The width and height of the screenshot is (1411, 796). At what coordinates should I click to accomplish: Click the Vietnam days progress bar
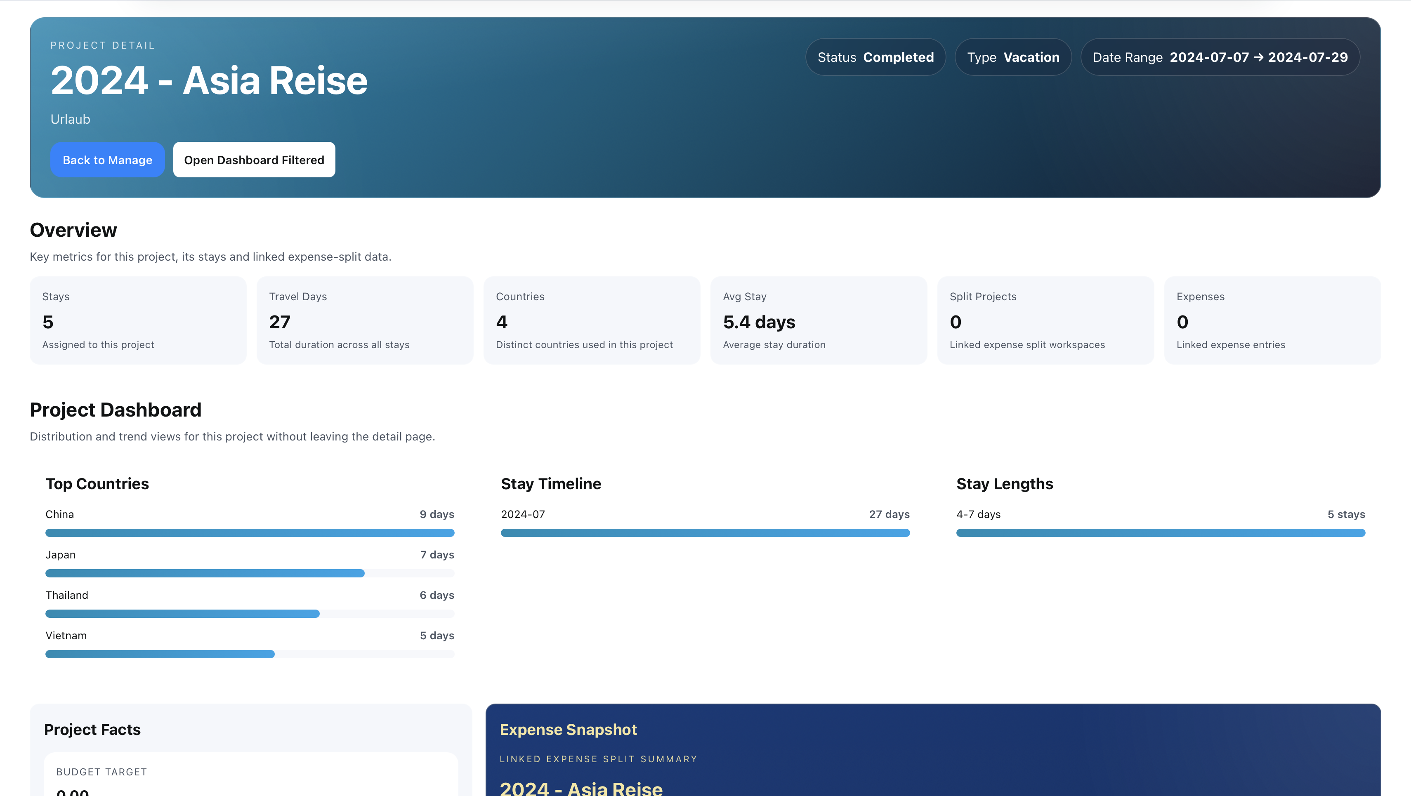(x=160, y=654)
